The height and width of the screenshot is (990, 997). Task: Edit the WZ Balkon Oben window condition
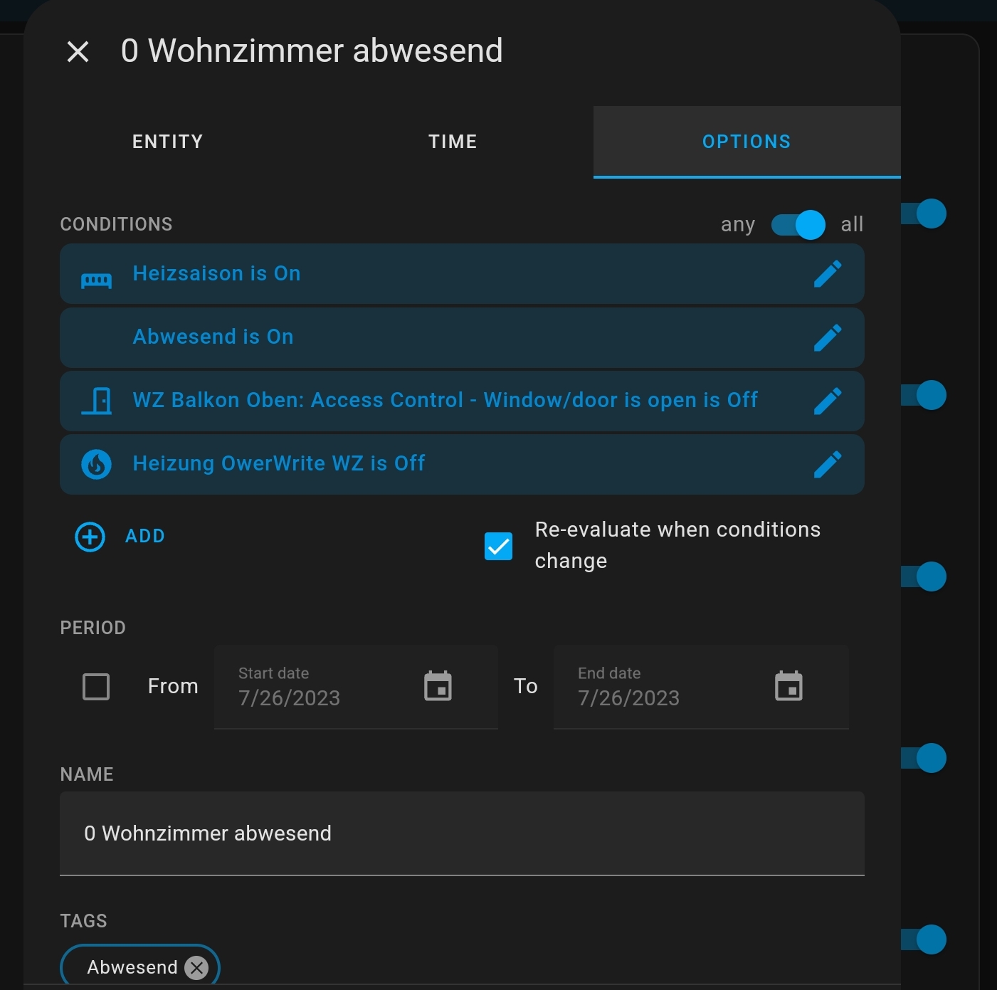tap(828, 401)
